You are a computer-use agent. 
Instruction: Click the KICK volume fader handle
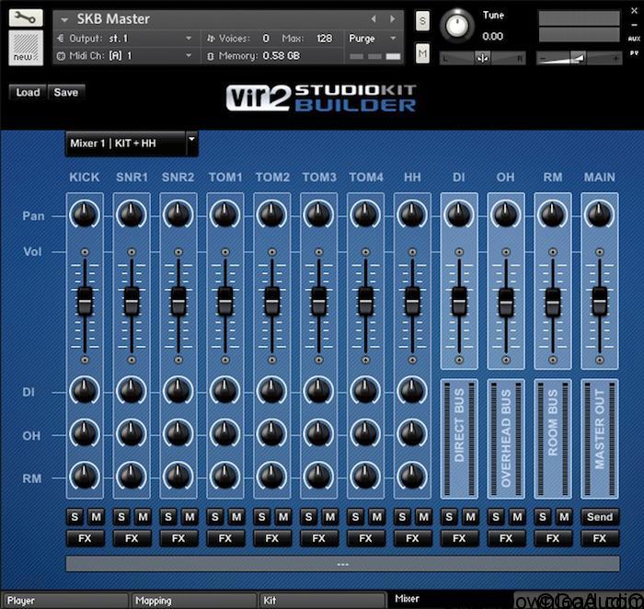tap(85, 302)
